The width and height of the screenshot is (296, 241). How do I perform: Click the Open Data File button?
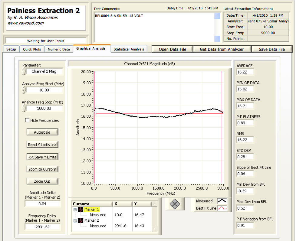[x=173, y=49]
